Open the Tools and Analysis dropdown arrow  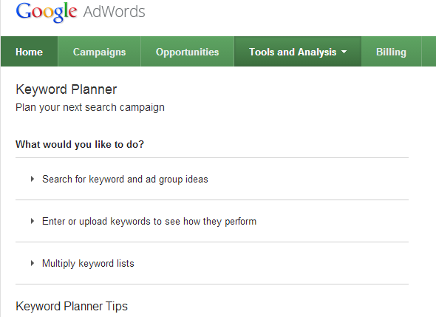click(344, 52)
